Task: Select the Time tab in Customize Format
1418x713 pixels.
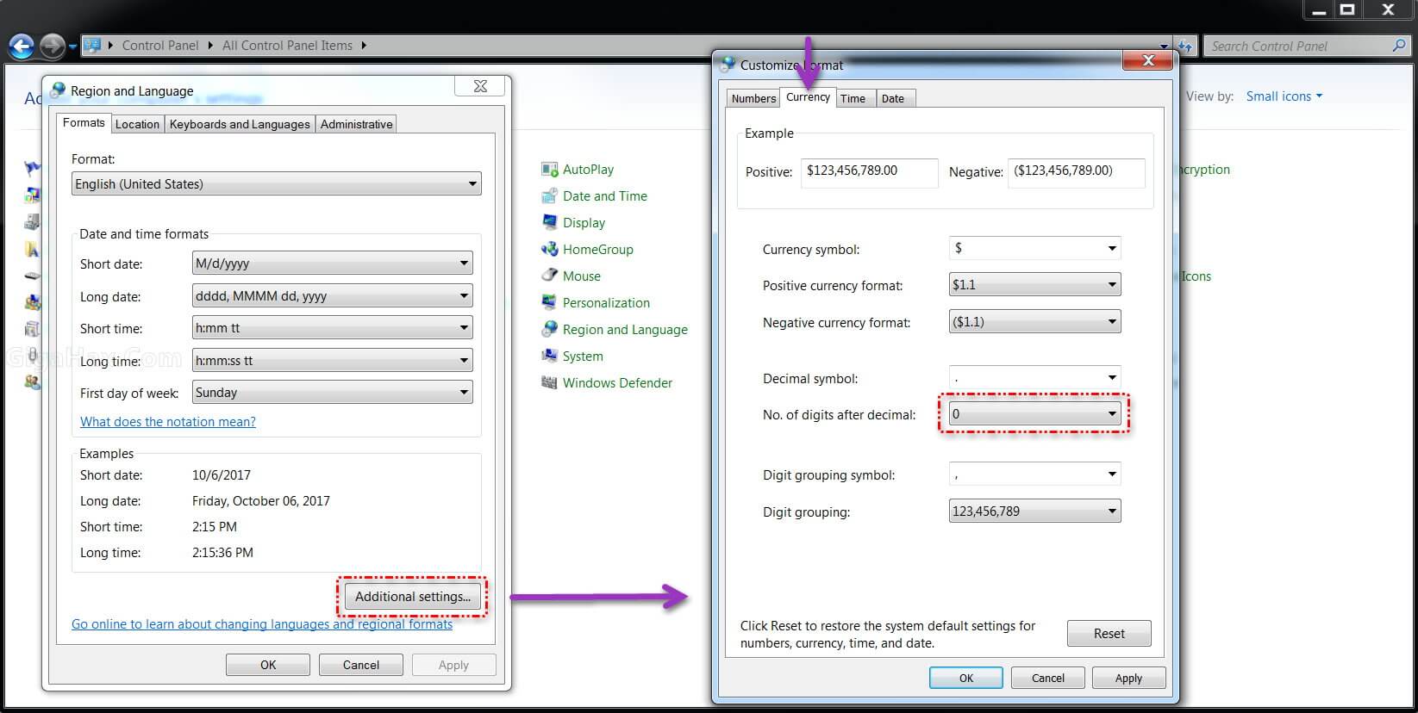Action: point(853,98)
